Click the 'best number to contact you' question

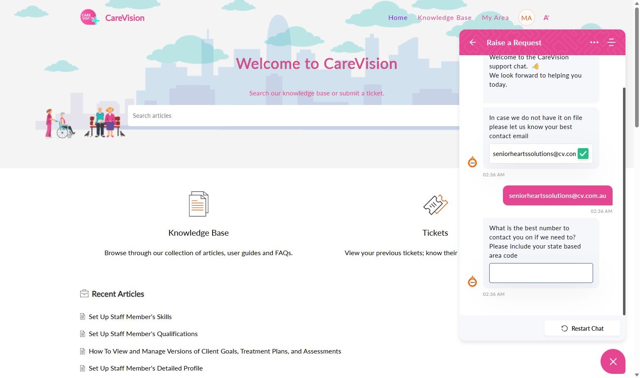coord(535,241)
